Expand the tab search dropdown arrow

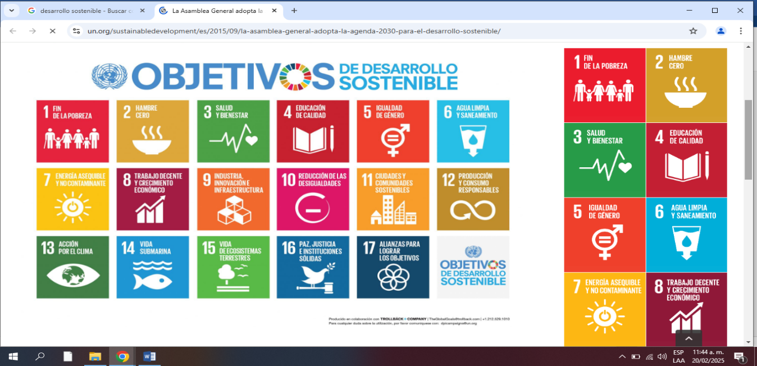pyautogui.click(x=11, y=11)
